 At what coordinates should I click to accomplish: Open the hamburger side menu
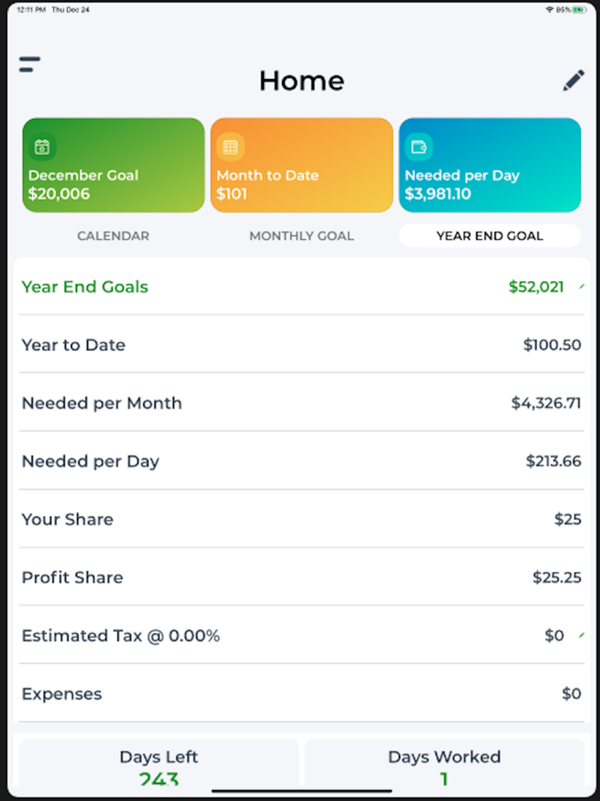[30, 64]
